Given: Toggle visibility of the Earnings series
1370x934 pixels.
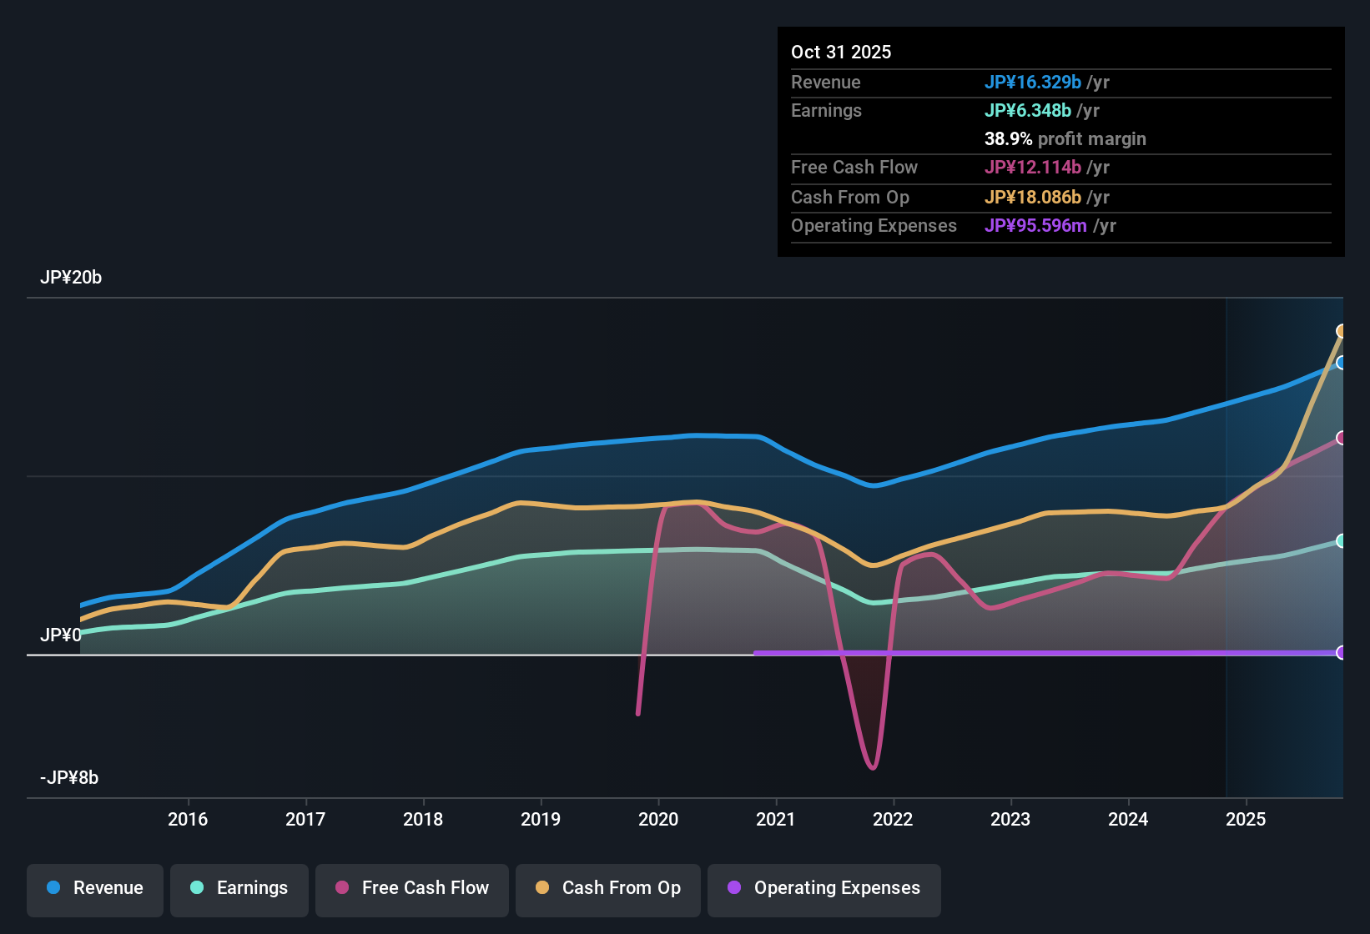Looking at the screenshot, I should pos(239,888).
